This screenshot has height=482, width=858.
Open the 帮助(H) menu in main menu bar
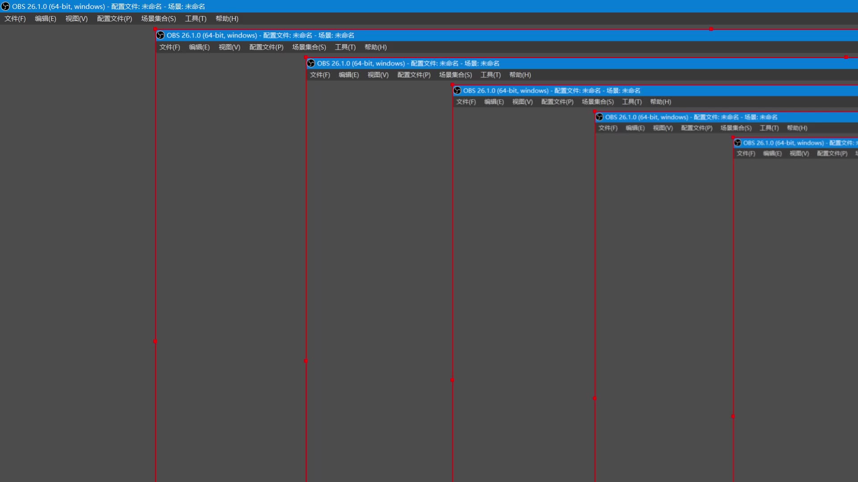pos(227,19)
